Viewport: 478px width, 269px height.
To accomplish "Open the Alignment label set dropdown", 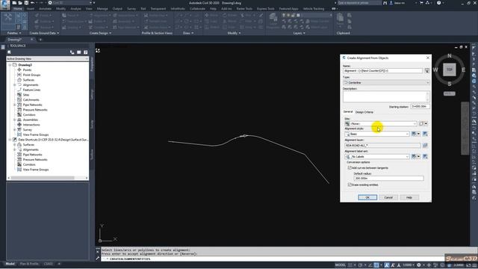I will point(377,156).
